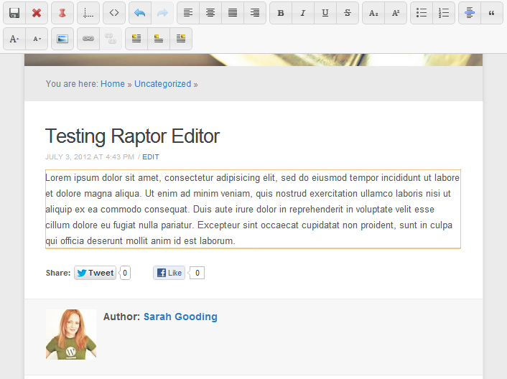This screenshot has width=507, height=379.
Task: Decrease the font size
Action: coord(37,39)
